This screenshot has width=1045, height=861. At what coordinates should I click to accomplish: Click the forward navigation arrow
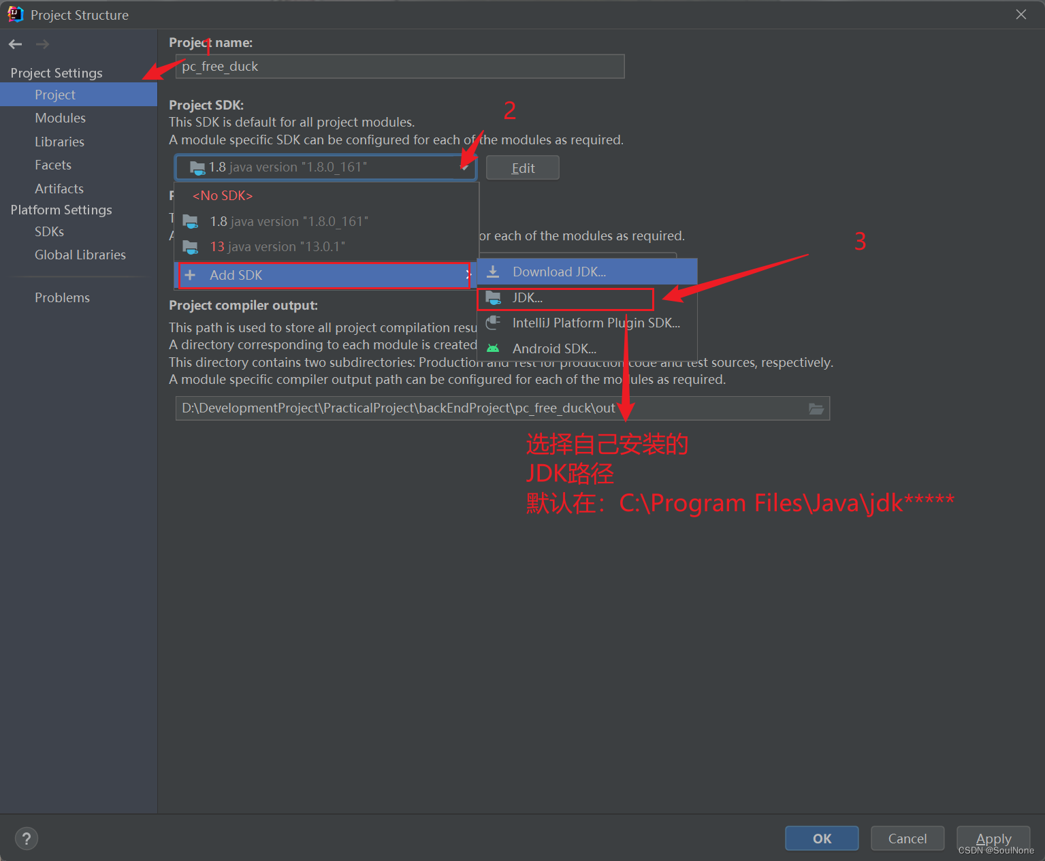42,44
